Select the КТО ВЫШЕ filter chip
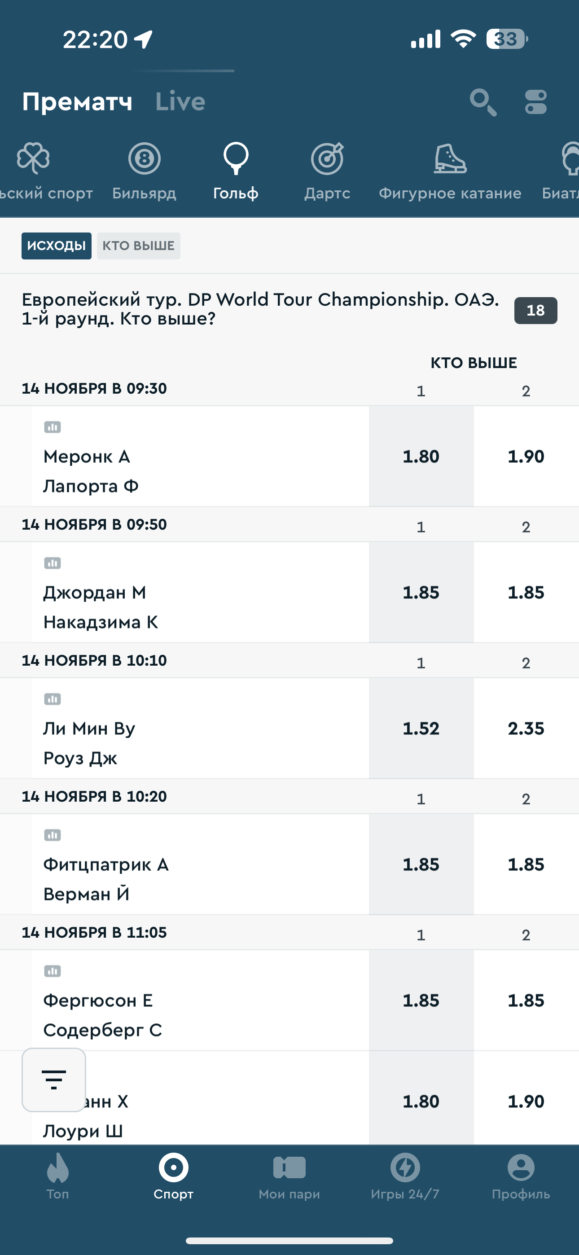The height and width of the screenshot is (1255, 579). (138, 246)
